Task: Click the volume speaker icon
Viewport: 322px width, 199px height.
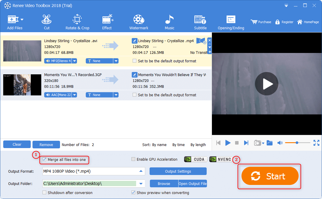Action: point(280,143)
